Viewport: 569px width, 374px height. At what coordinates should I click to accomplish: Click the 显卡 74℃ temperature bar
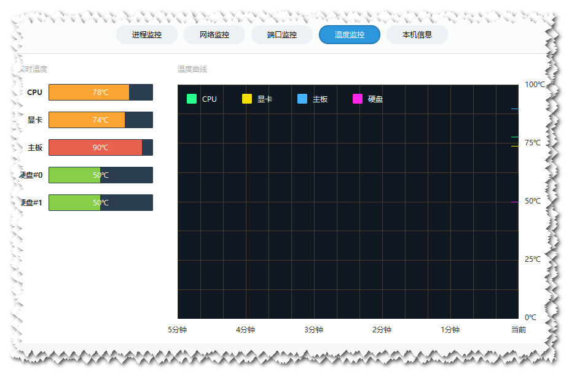coord(101,120)
